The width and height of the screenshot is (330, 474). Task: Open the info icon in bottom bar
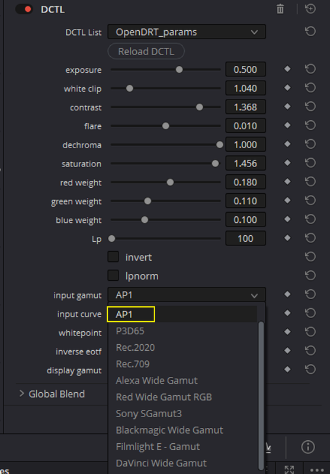click(308, 447)
